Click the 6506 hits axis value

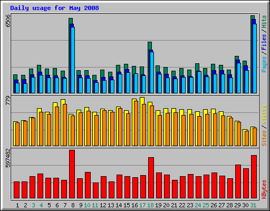coord(8,21)
